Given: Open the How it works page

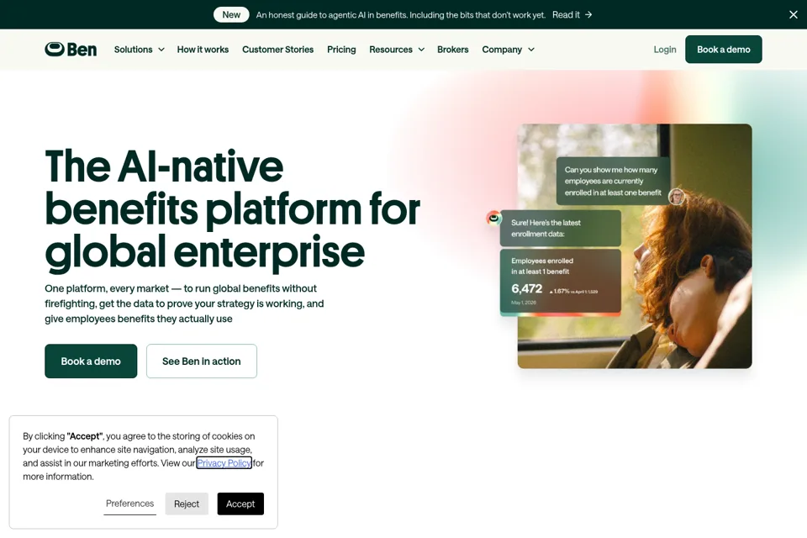Looking at the screenshot, I should coord(203,50).
